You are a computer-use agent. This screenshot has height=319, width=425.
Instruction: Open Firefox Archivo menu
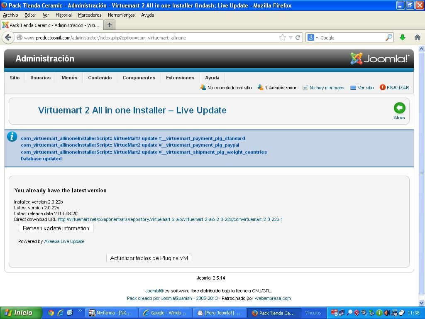[10, 15]
